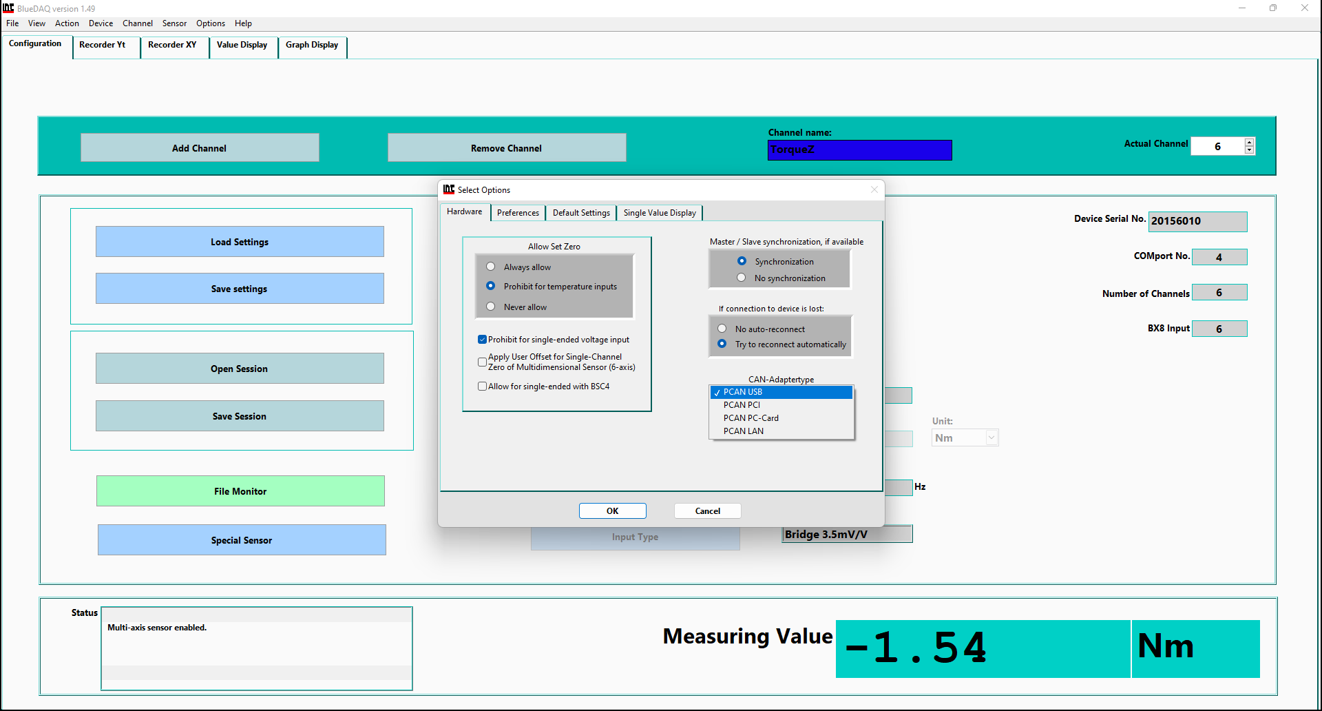Viewport: 1322px width, 711px height.
Task: Choose PCAN PCI adapter type
Action: coord(742,405)
